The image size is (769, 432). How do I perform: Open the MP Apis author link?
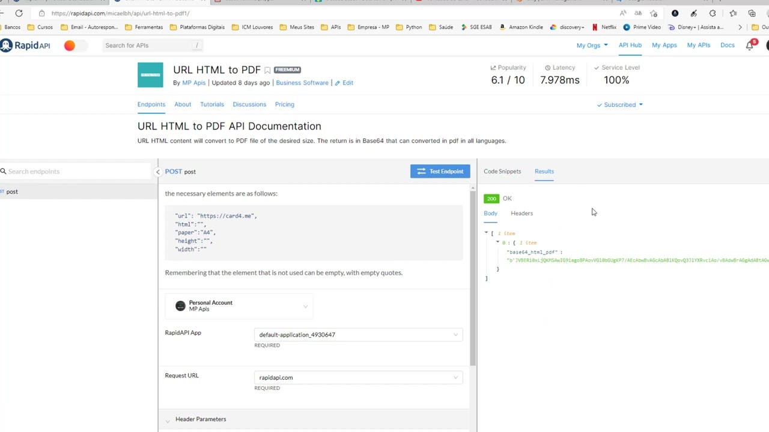point(193,83)
